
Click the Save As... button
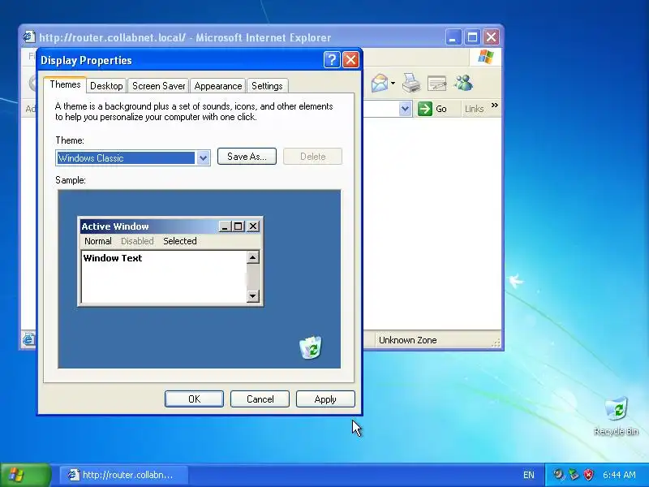coord(247,157)
